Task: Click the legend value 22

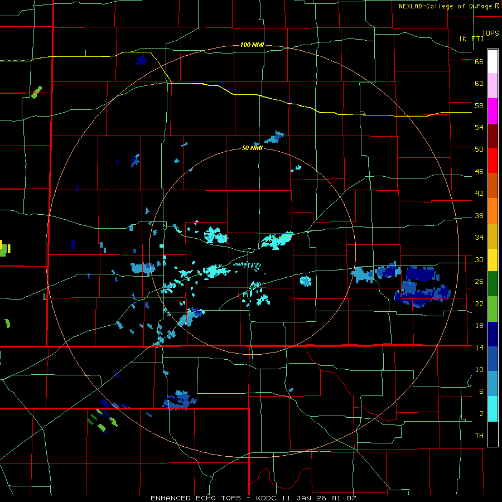Action: point(479,303)
